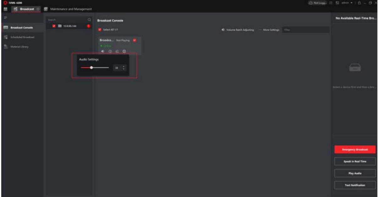Click the lock screen icon in title bar
The height and width of the screenshot is (197, 378).
pyautogui.click(x=359, y=3)
